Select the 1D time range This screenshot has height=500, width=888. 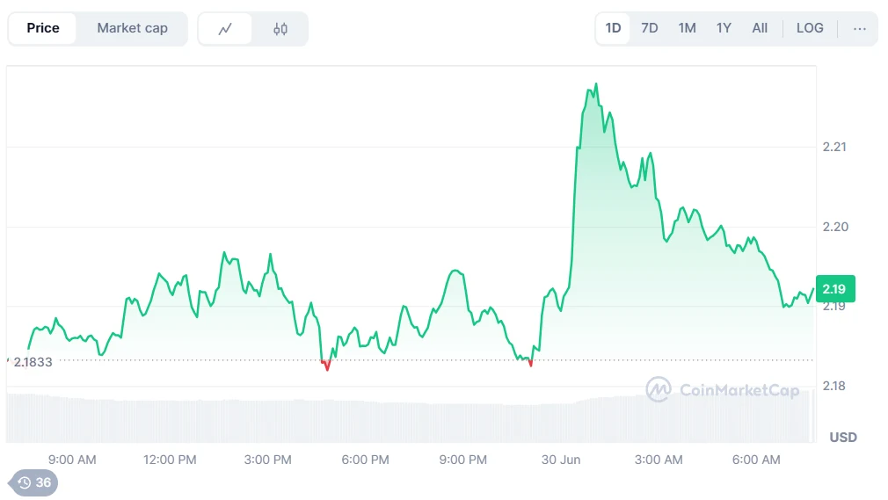click(614, 28)
